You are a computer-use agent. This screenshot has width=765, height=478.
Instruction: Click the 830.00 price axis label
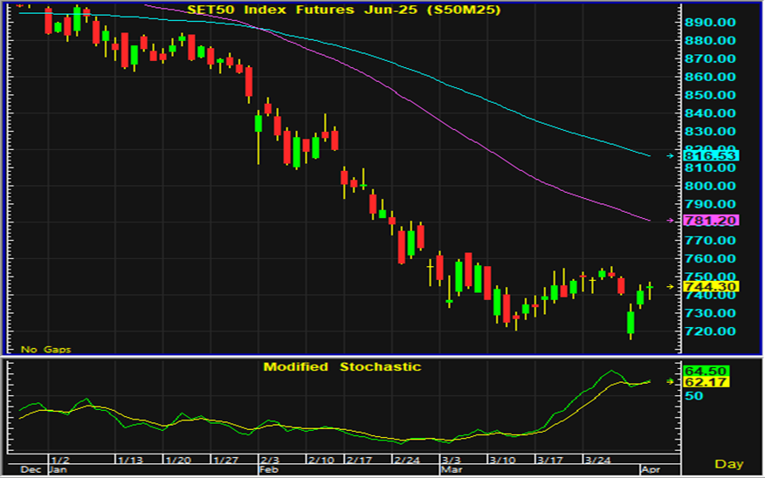710,132
